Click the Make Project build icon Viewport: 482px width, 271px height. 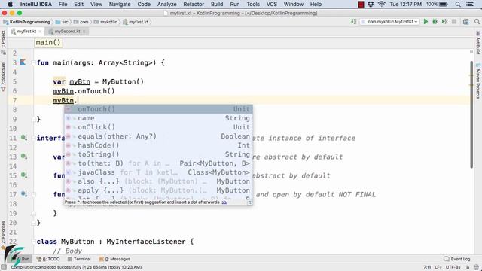pyautogui.click(x=354, y=22)
